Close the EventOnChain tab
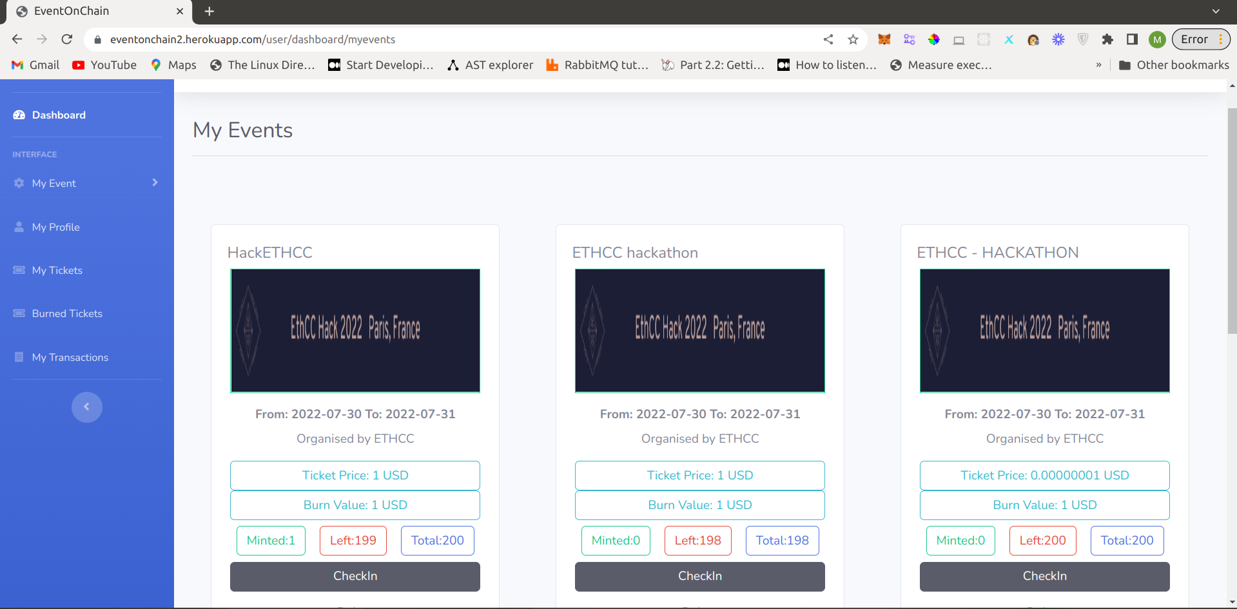The height and width of the screenshot is (609, 1237). [180, 11]
